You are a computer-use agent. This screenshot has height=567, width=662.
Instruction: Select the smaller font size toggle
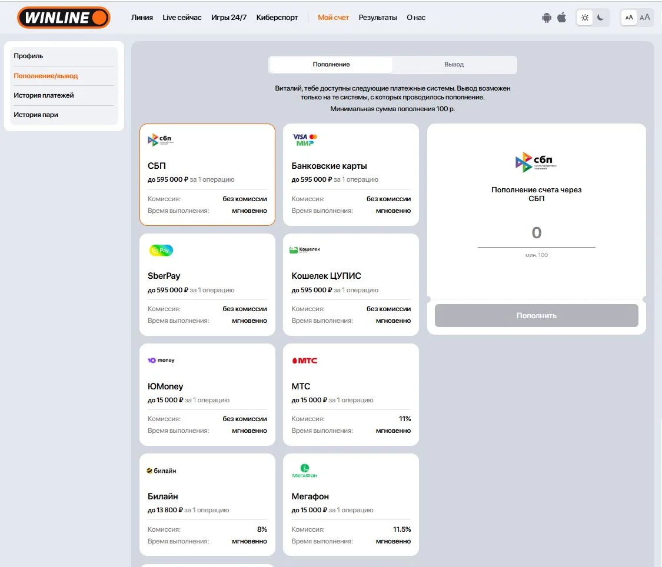pyautogui.click(x=629, y=18)
